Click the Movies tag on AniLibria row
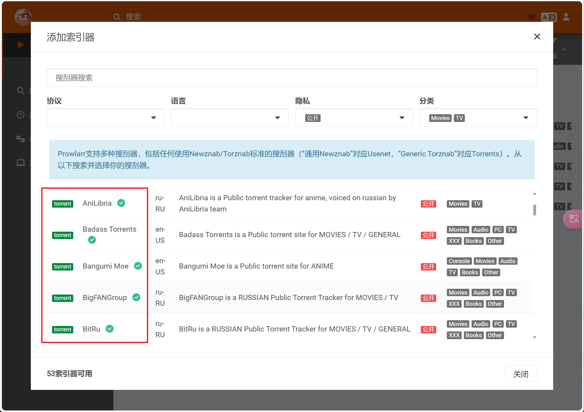The width and height of the screenshot is (584, 412). click(x=458, y=204)
